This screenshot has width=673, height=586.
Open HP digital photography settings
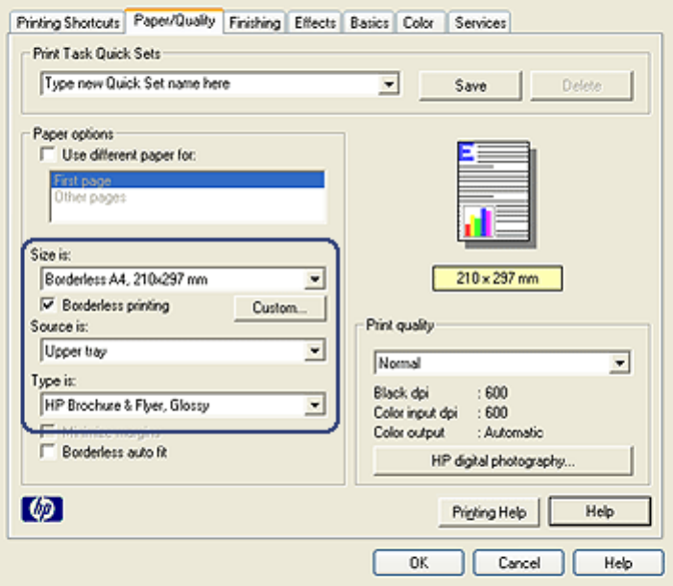pyautogui.click(x=503, y=461)
